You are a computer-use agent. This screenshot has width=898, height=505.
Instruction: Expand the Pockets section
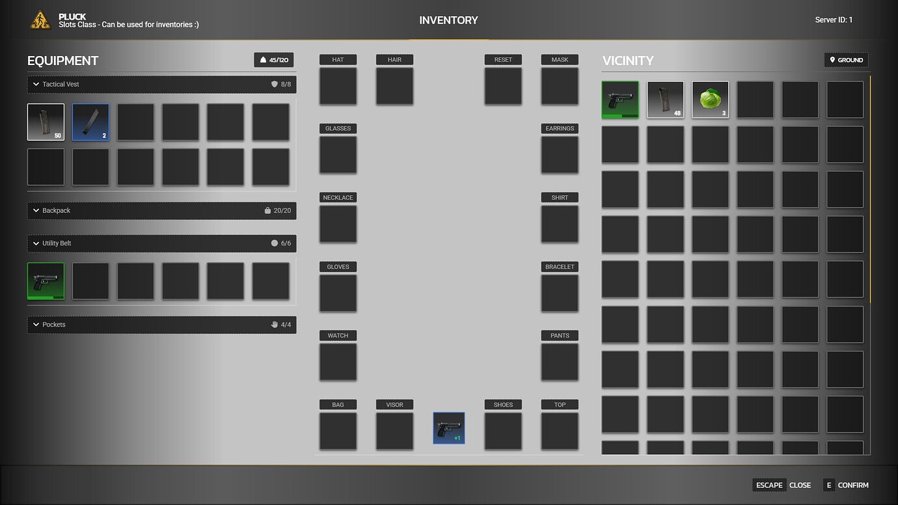[x=161, y=325]
